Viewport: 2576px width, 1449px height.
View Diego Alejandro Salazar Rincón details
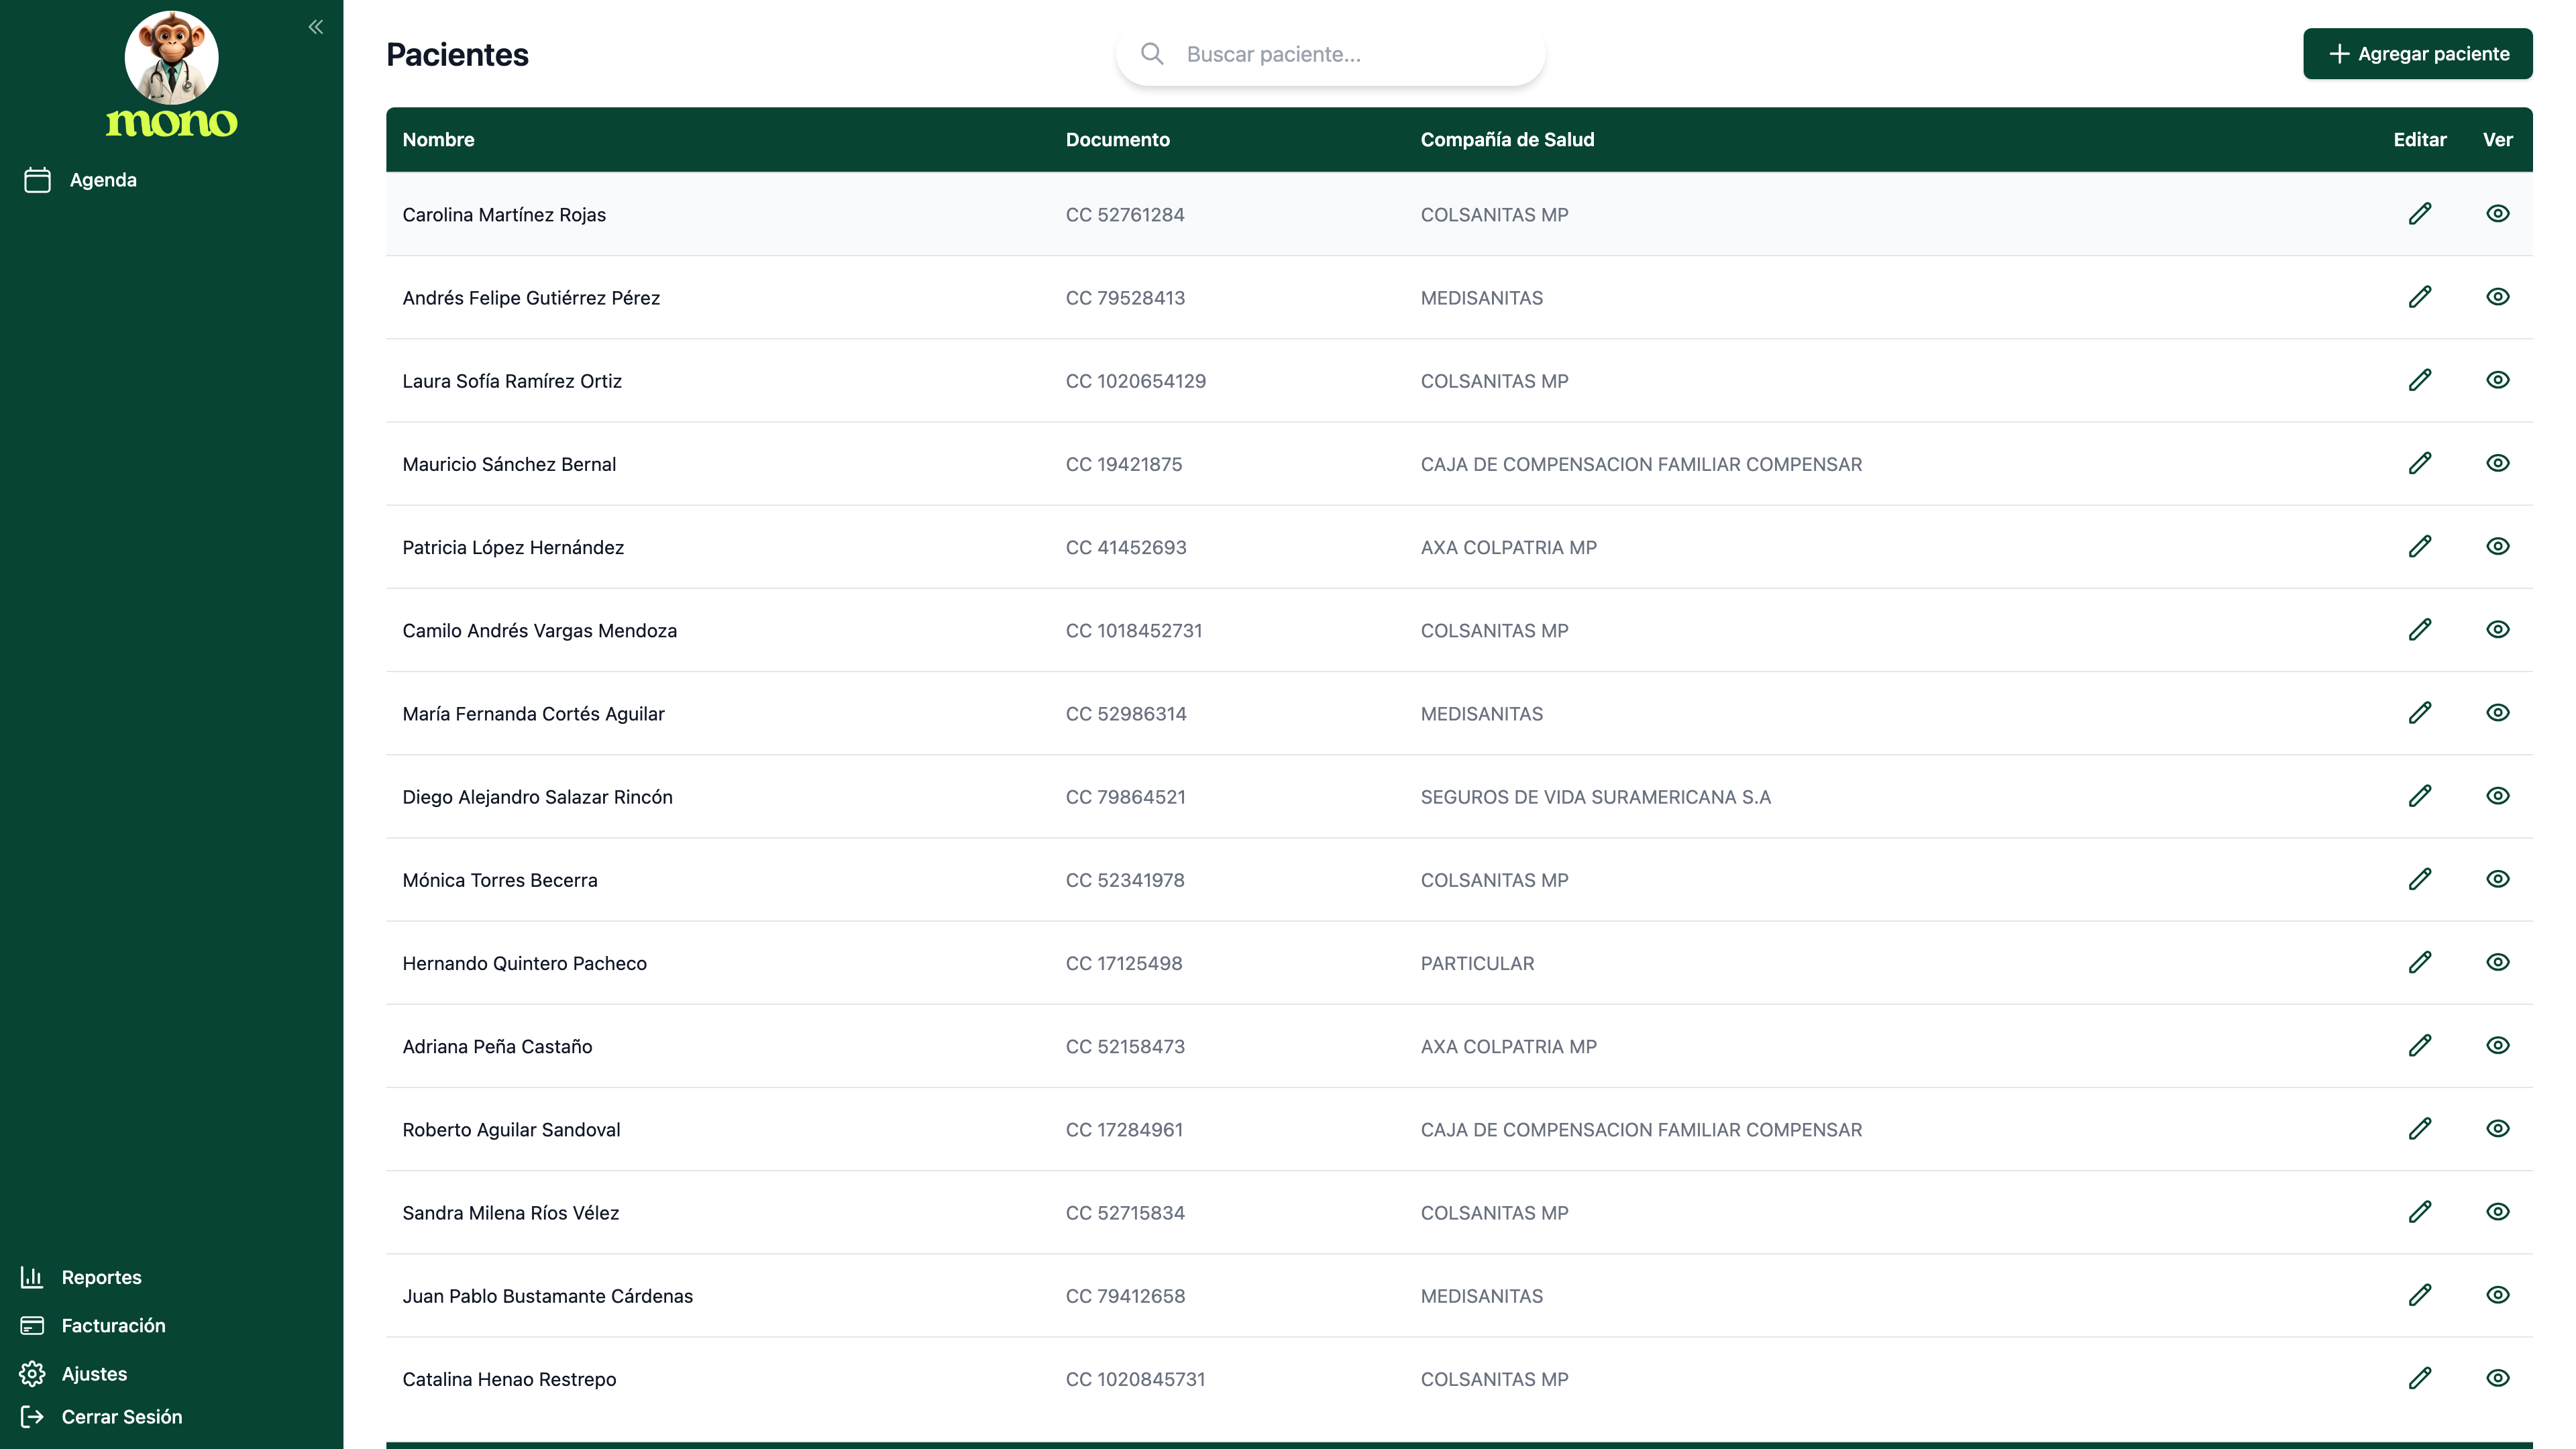tap(2497, 796)
